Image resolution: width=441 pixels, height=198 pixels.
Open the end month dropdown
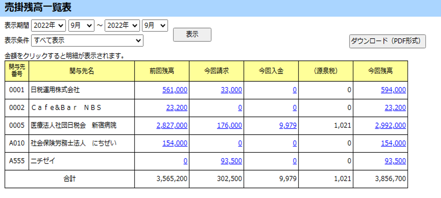[155, 26]
